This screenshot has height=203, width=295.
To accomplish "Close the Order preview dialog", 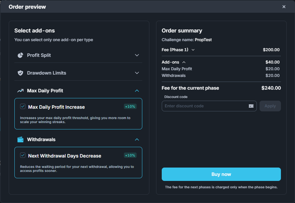I will pos(284,7).
